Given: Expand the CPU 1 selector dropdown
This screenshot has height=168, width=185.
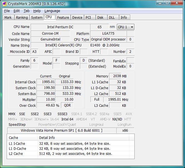Looking at the screenshot, I should (x=125, y=27).
